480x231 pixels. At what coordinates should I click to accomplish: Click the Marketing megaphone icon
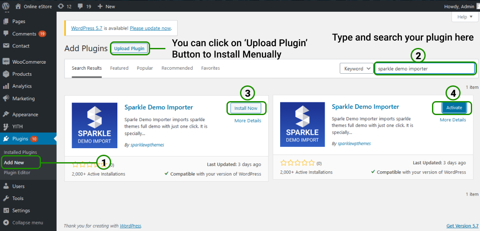click(x=6, y=99)
